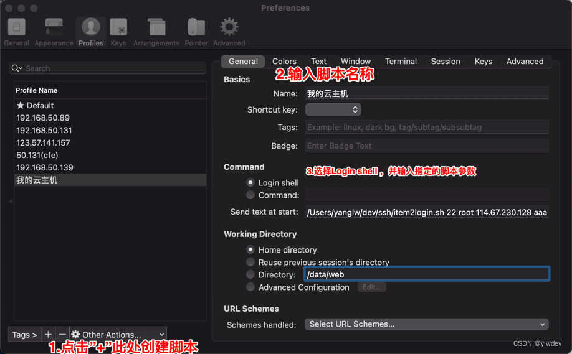Click the Tags input field
Screen dimensions: 572x354
click(427, 127)
